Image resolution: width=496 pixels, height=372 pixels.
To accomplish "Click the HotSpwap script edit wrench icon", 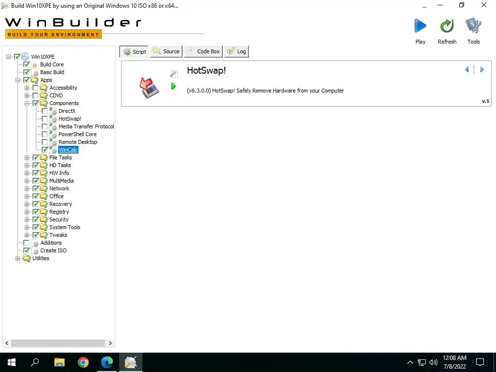I will (x=174, y=74).
